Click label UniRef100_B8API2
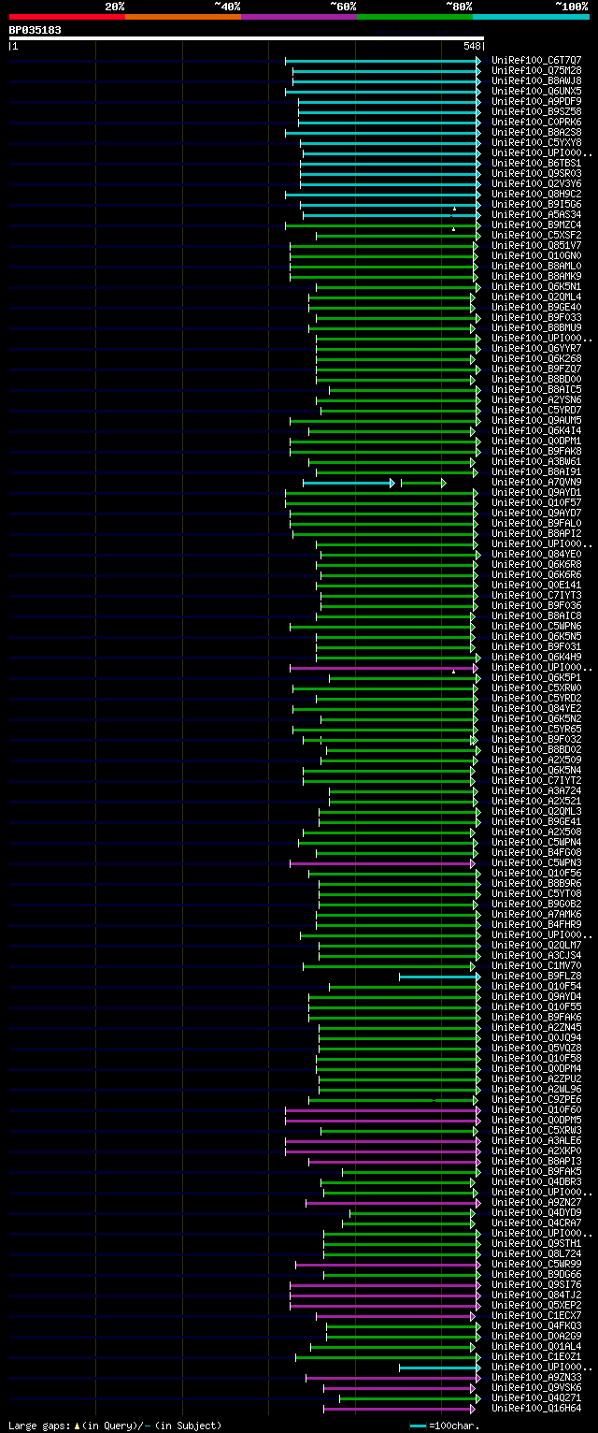Image resolution: width=598 pixels, height=1433 pixels. [x=536, y=533]
